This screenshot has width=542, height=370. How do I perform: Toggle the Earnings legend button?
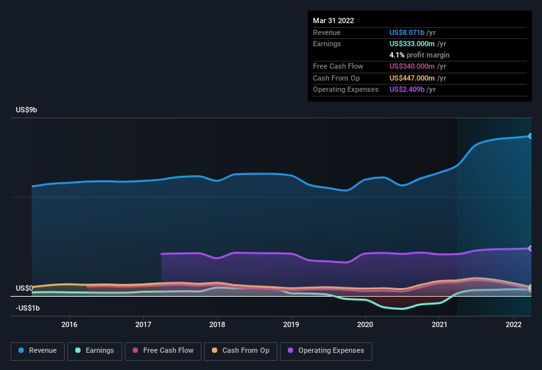tap(94, 351)
